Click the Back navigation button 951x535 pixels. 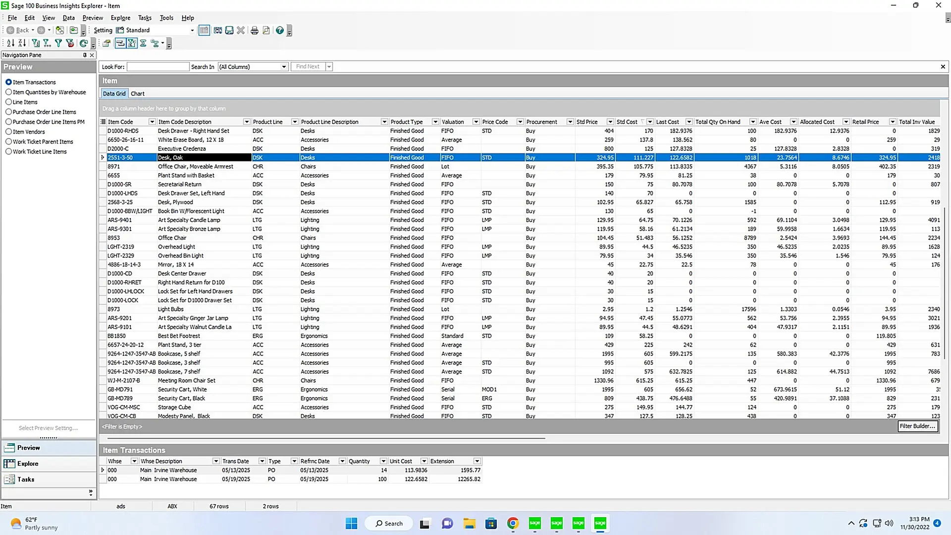[x=18, y=30]
